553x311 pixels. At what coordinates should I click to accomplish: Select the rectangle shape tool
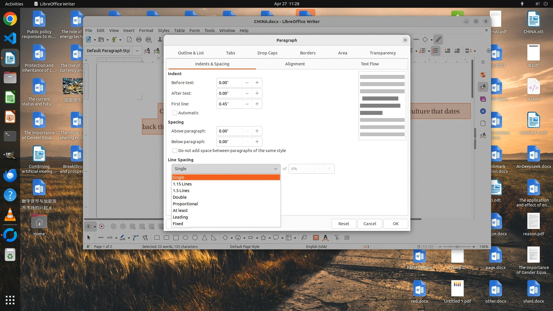coord(157,238)
